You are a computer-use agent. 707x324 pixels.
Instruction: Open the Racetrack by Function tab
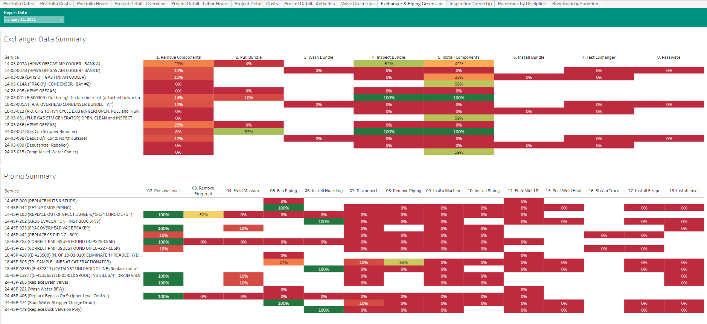click(x=575, y=4)
